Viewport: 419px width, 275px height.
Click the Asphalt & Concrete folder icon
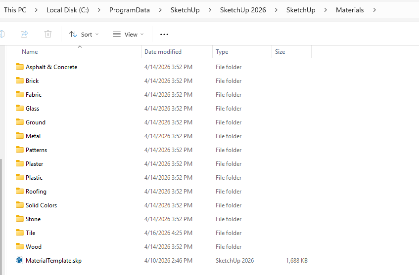20,67
